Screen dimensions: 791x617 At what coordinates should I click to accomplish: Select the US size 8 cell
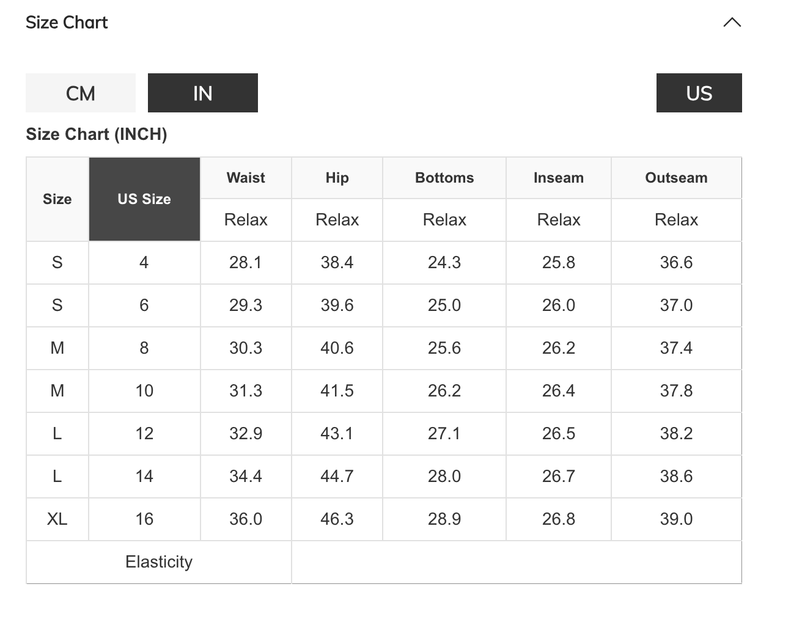144,348
